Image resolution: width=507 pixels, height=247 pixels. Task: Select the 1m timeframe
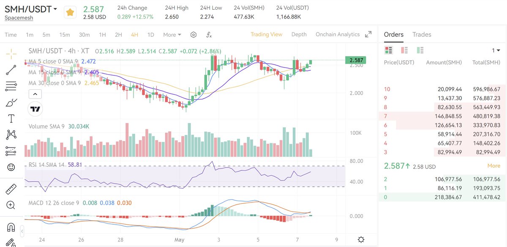click(x=30, y=35)
